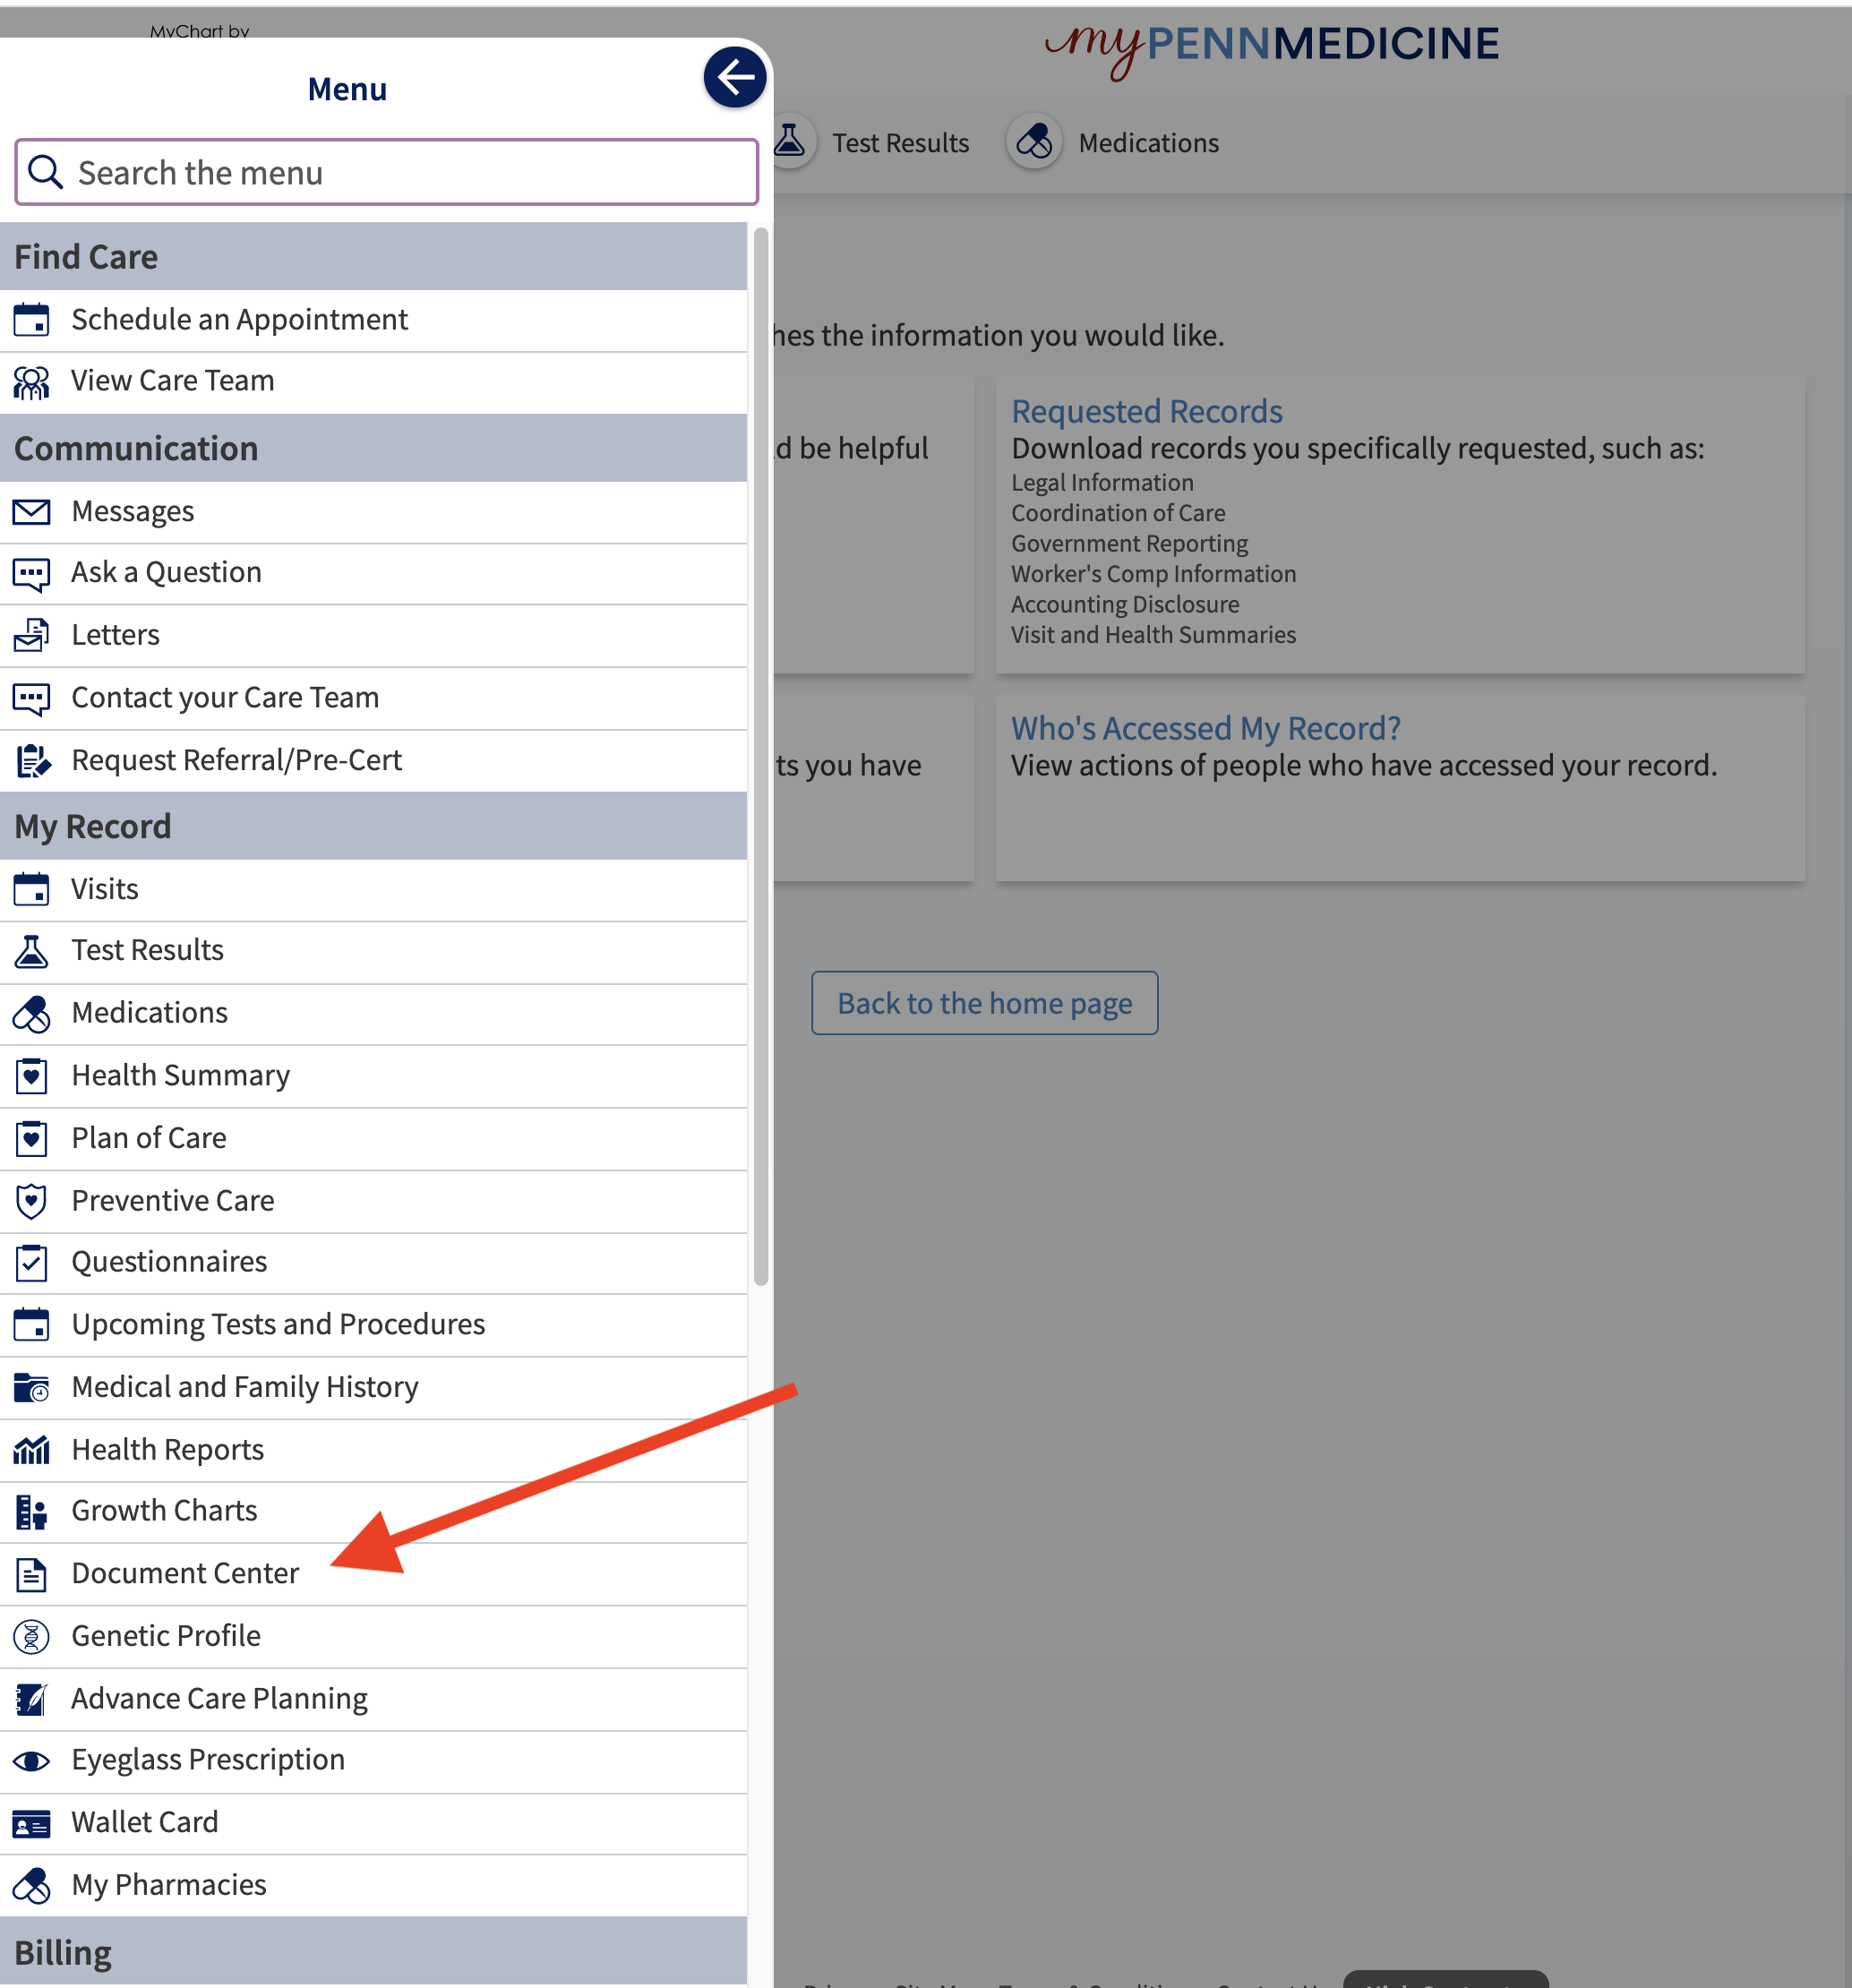Click the Health Summary heart clipboard icon
Viewport: 1852px width, 1988px height.
(31, 1076)
